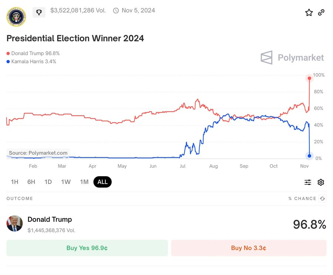Screen dimensions: 333x275
Task: Select the ALL time range
Action: click(102, 182)
